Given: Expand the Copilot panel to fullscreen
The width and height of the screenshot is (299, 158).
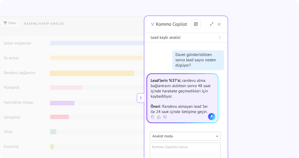Looking at the screenshot, I should pyautogui.click(x=212, y=24).
